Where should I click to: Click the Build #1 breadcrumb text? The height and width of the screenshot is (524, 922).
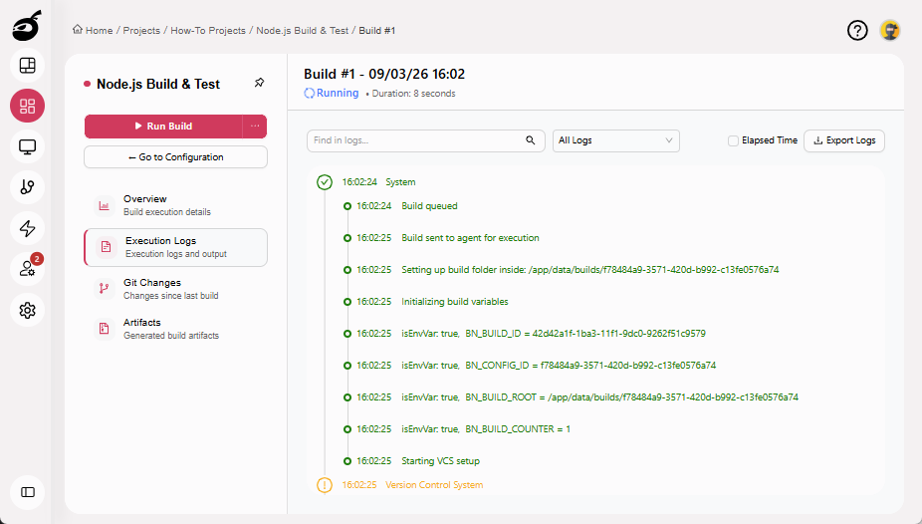pyautogui.click(x=377, y=31)
